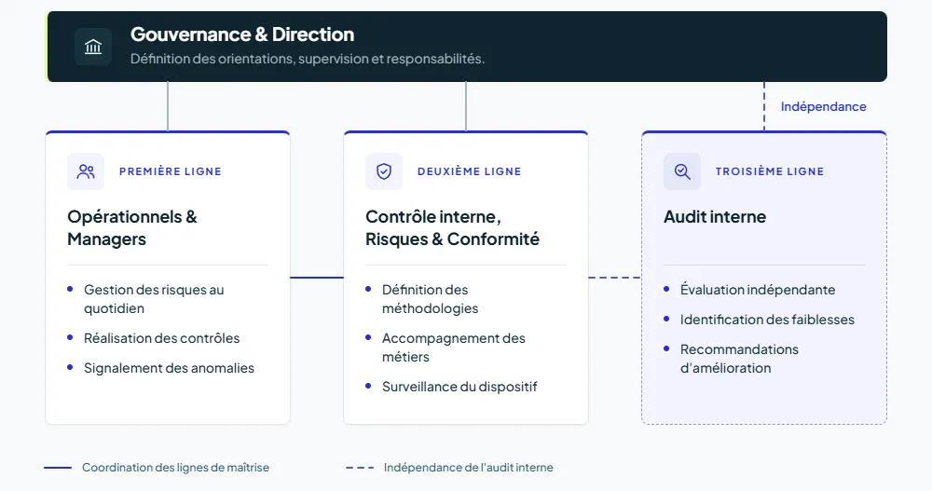
Task: Click the shield checkmark icon
Action: tap(384, 171)
